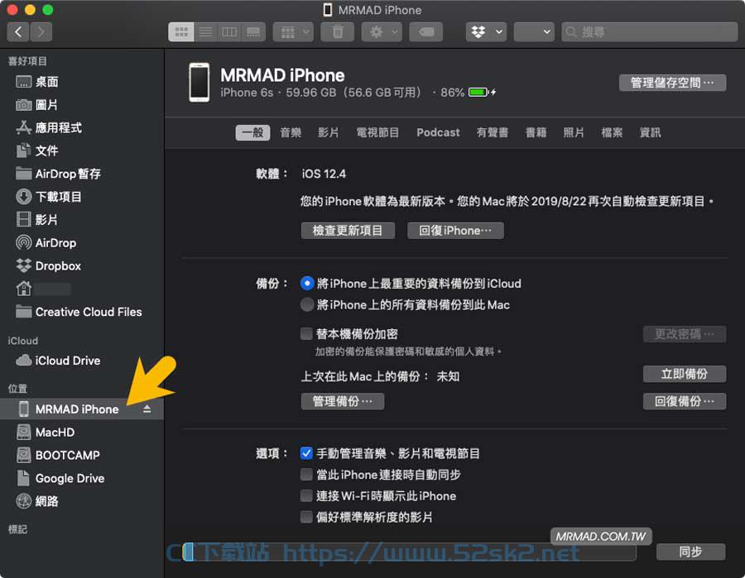Click the iPhone device image in header
Viewport: 745px width, 578px height.
pyautogui.click(x=199, y=83)
